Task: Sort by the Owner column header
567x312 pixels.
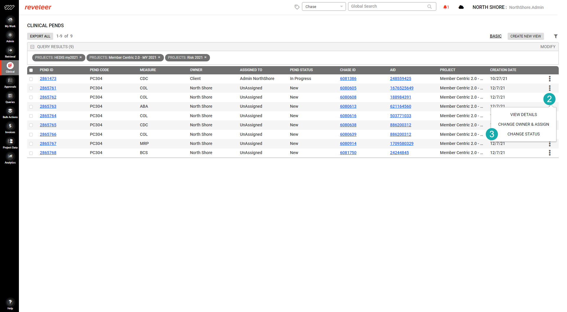Action: 196,70
